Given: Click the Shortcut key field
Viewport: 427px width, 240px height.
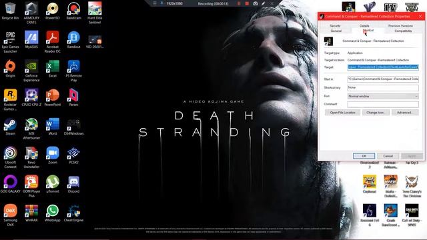Looking at the screenshot, I should click(383, 87).
